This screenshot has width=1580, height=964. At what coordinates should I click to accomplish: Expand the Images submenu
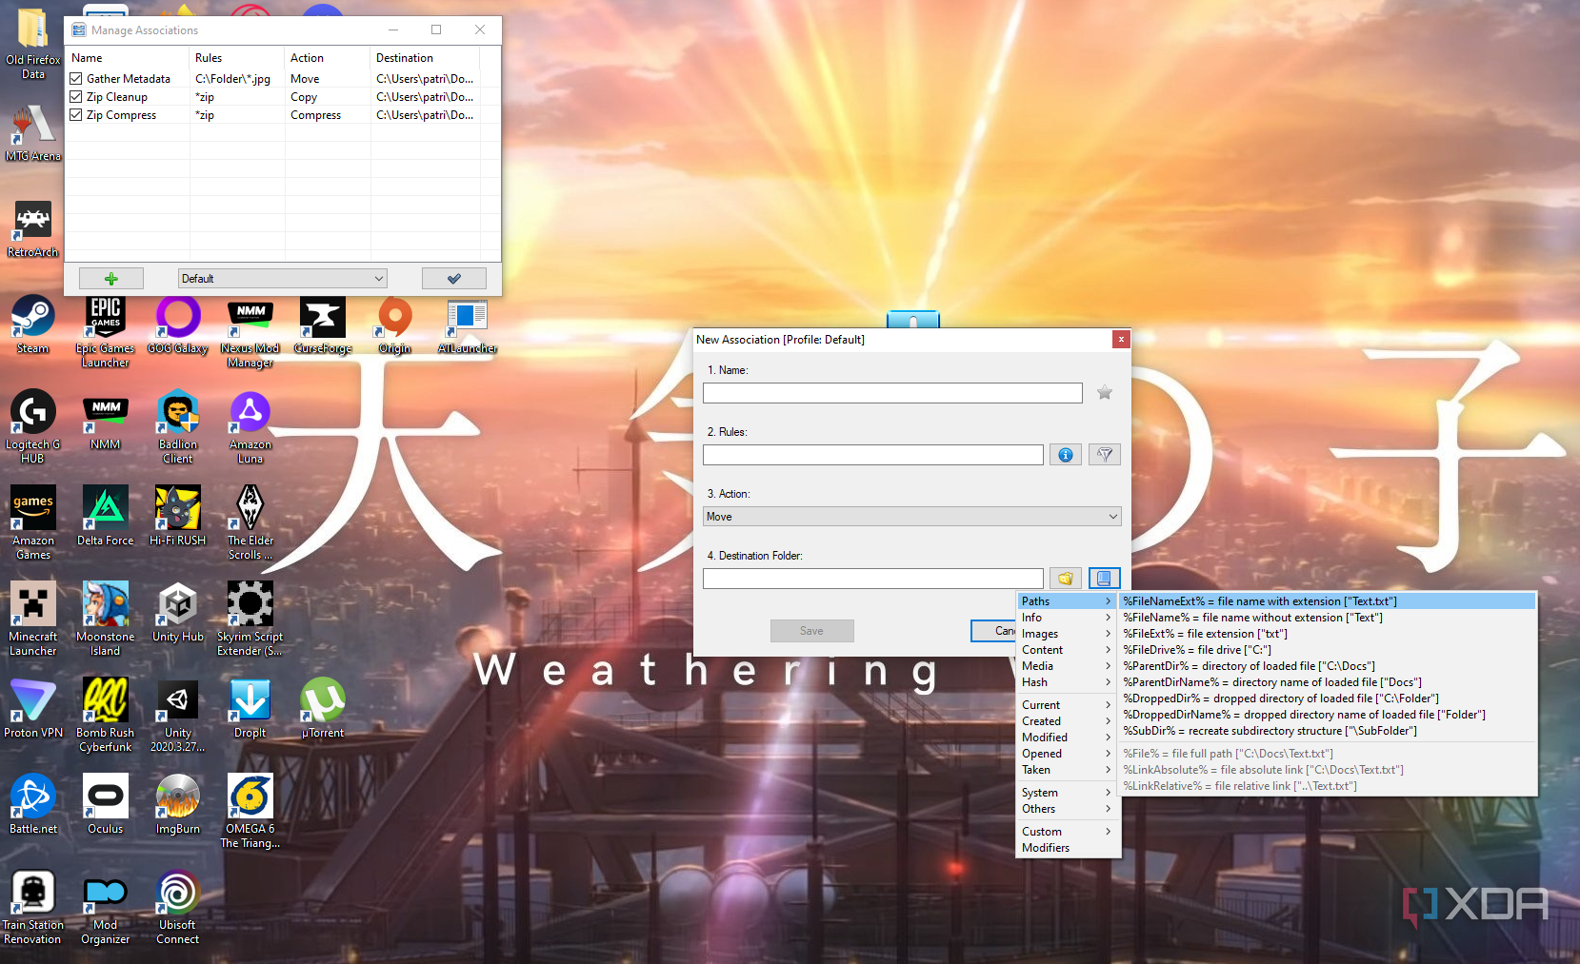coord(1068,634)
